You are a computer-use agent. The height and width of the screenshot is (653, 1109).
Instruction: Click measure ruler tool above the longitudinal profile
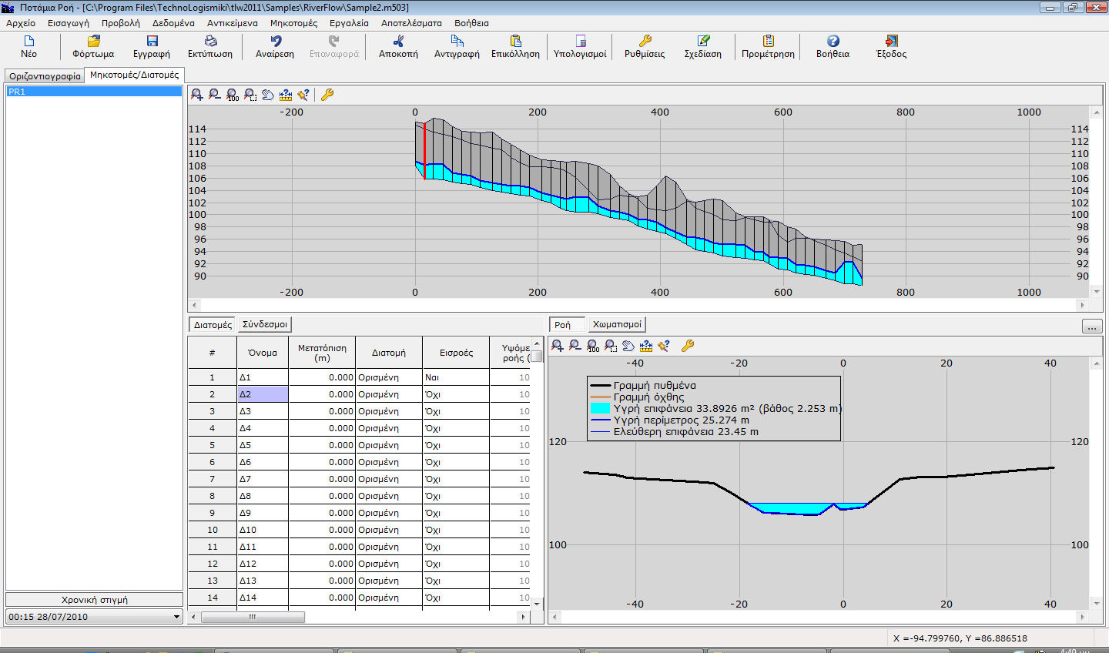coord(286,95)
